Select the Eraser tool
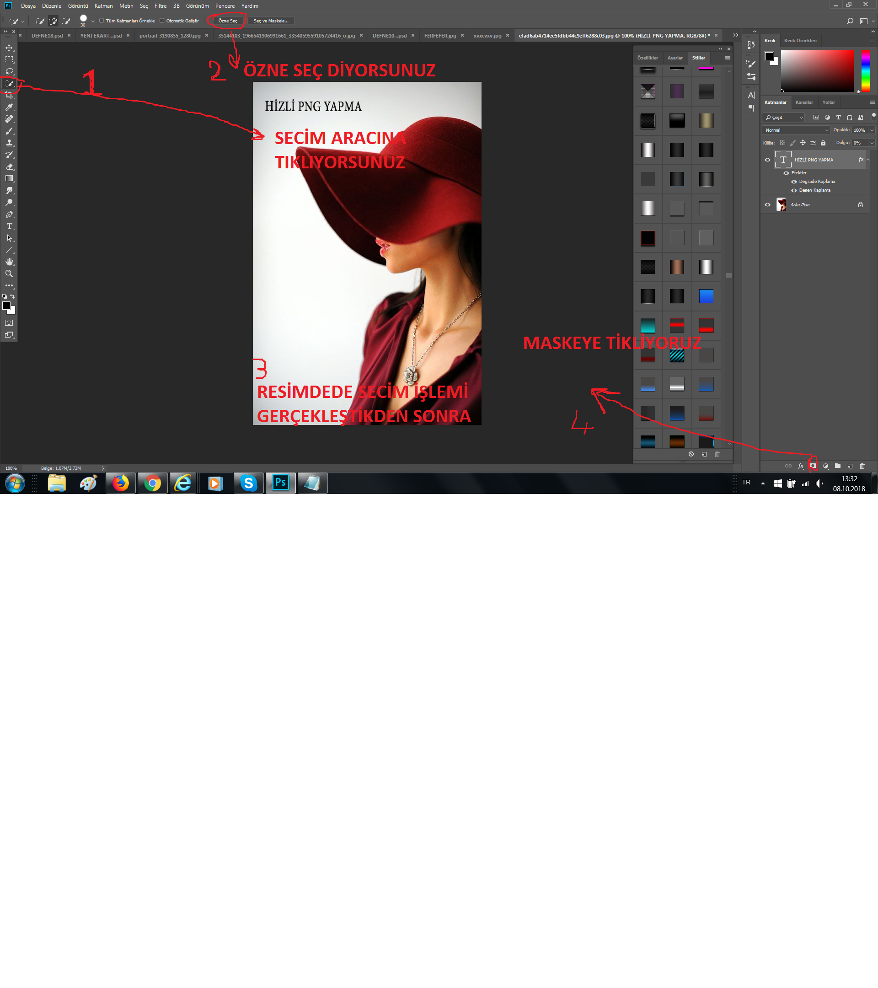Image resolution: width=878 pixels, height=988 pixels. click(9, 167)
